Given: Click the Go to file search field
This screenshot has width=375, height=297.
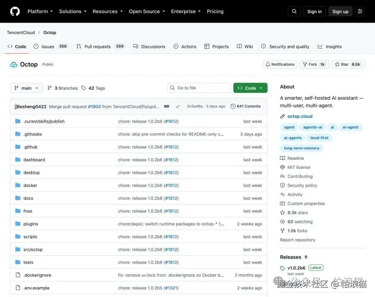Looking at the screenshot, I should tap(199, 88).
